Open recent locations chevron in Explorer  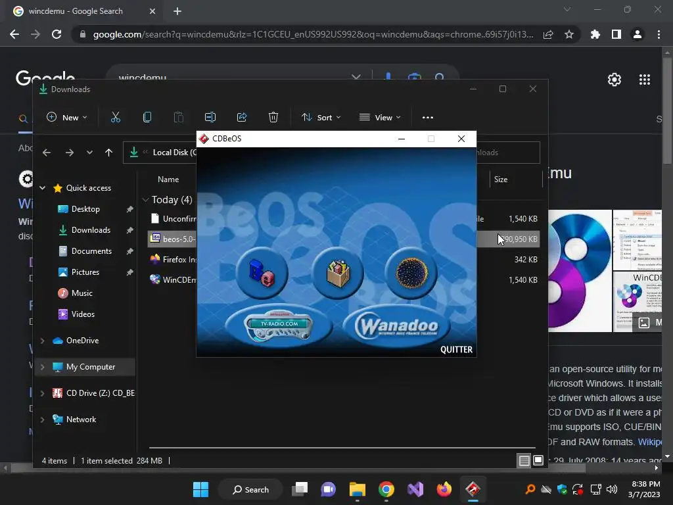click(89, 153)
